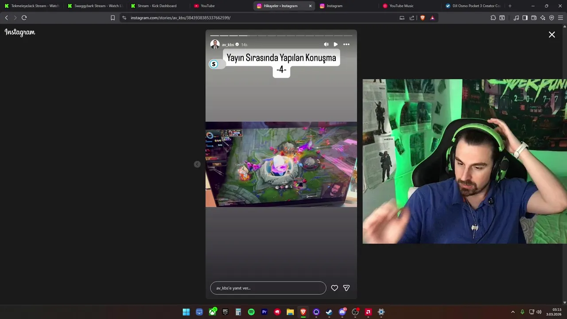Viewport: 567px width, 319px height.
Task: Go back in browser history
Action: click(x=6, y=18)
